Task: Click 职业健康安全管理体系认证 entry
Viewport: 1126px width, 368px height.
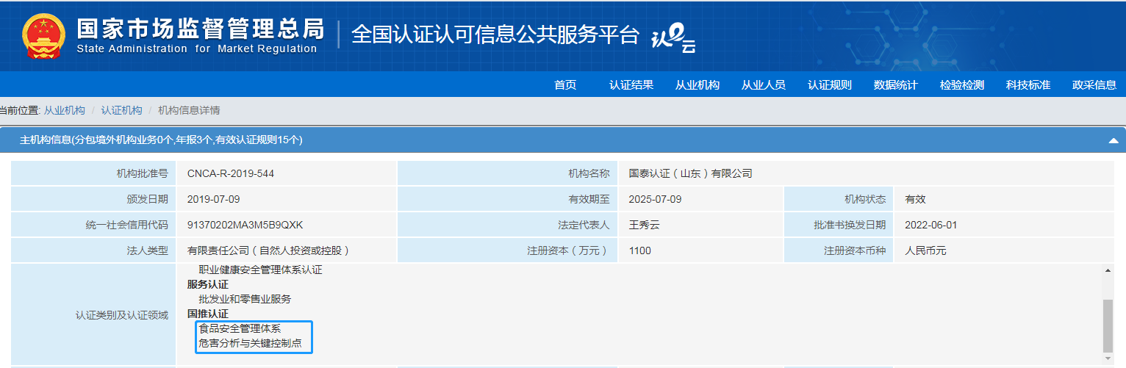Action: pos(260,270)
